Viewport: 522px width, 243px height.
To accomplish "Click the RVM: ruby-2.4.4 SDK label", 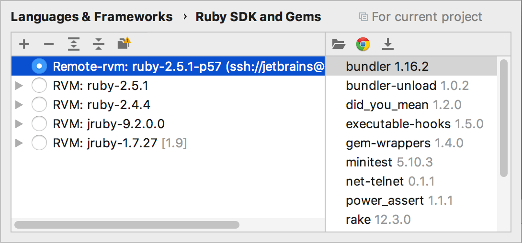I will 102,105.
